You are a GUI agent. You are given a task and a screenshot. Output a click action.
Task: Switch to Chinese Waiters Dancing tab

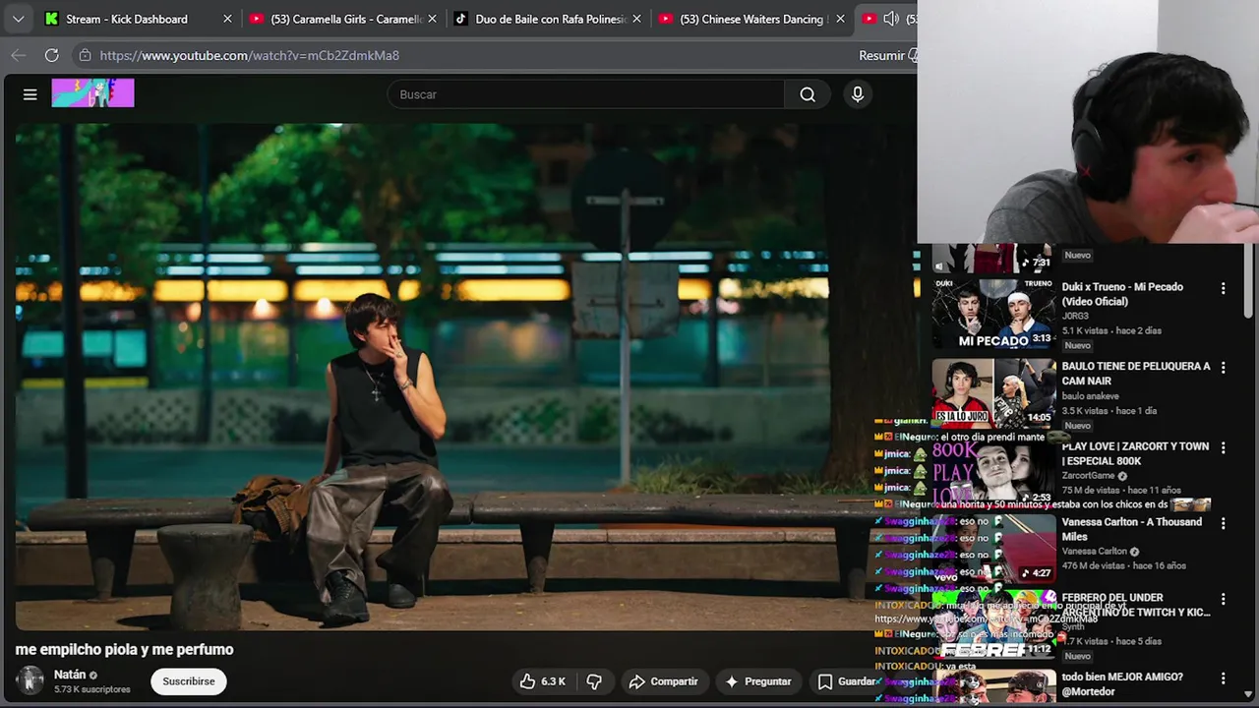click(x=745, y=19)
